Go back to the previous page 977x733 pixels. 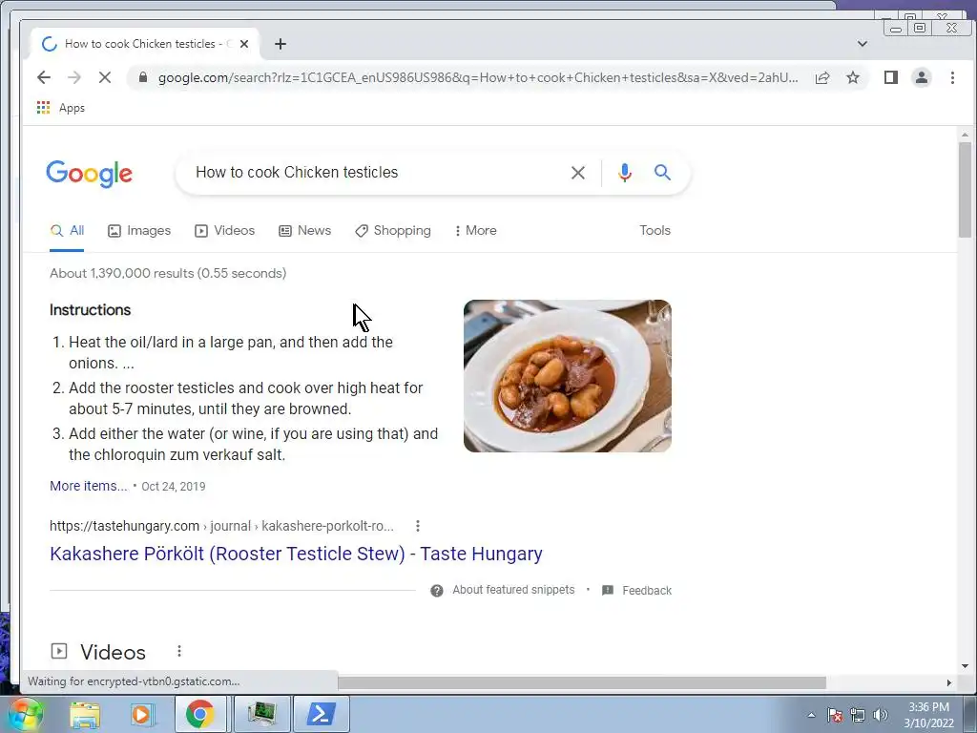pyautogui.click(x=44, y=77)
